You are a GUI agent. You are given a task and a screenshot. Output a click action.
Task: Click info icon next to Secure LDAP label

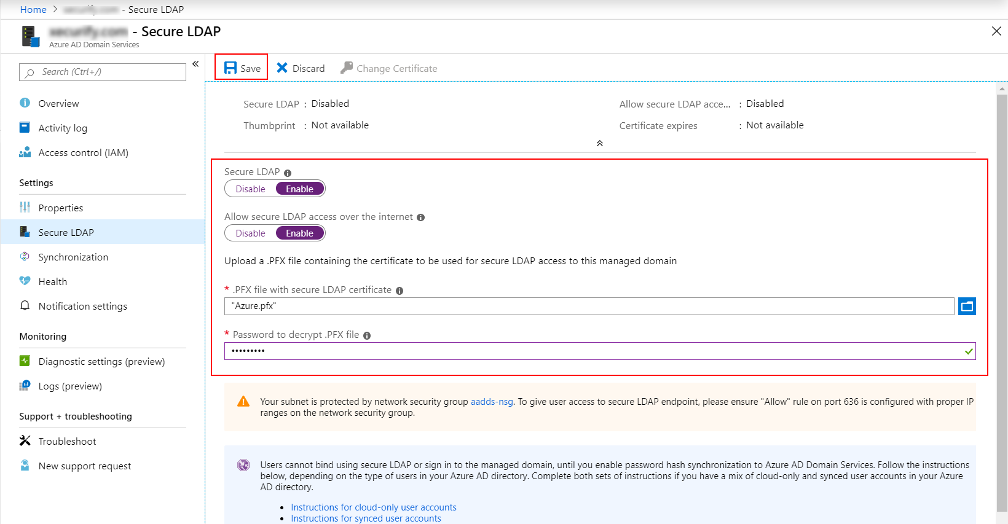click(288, 173)
